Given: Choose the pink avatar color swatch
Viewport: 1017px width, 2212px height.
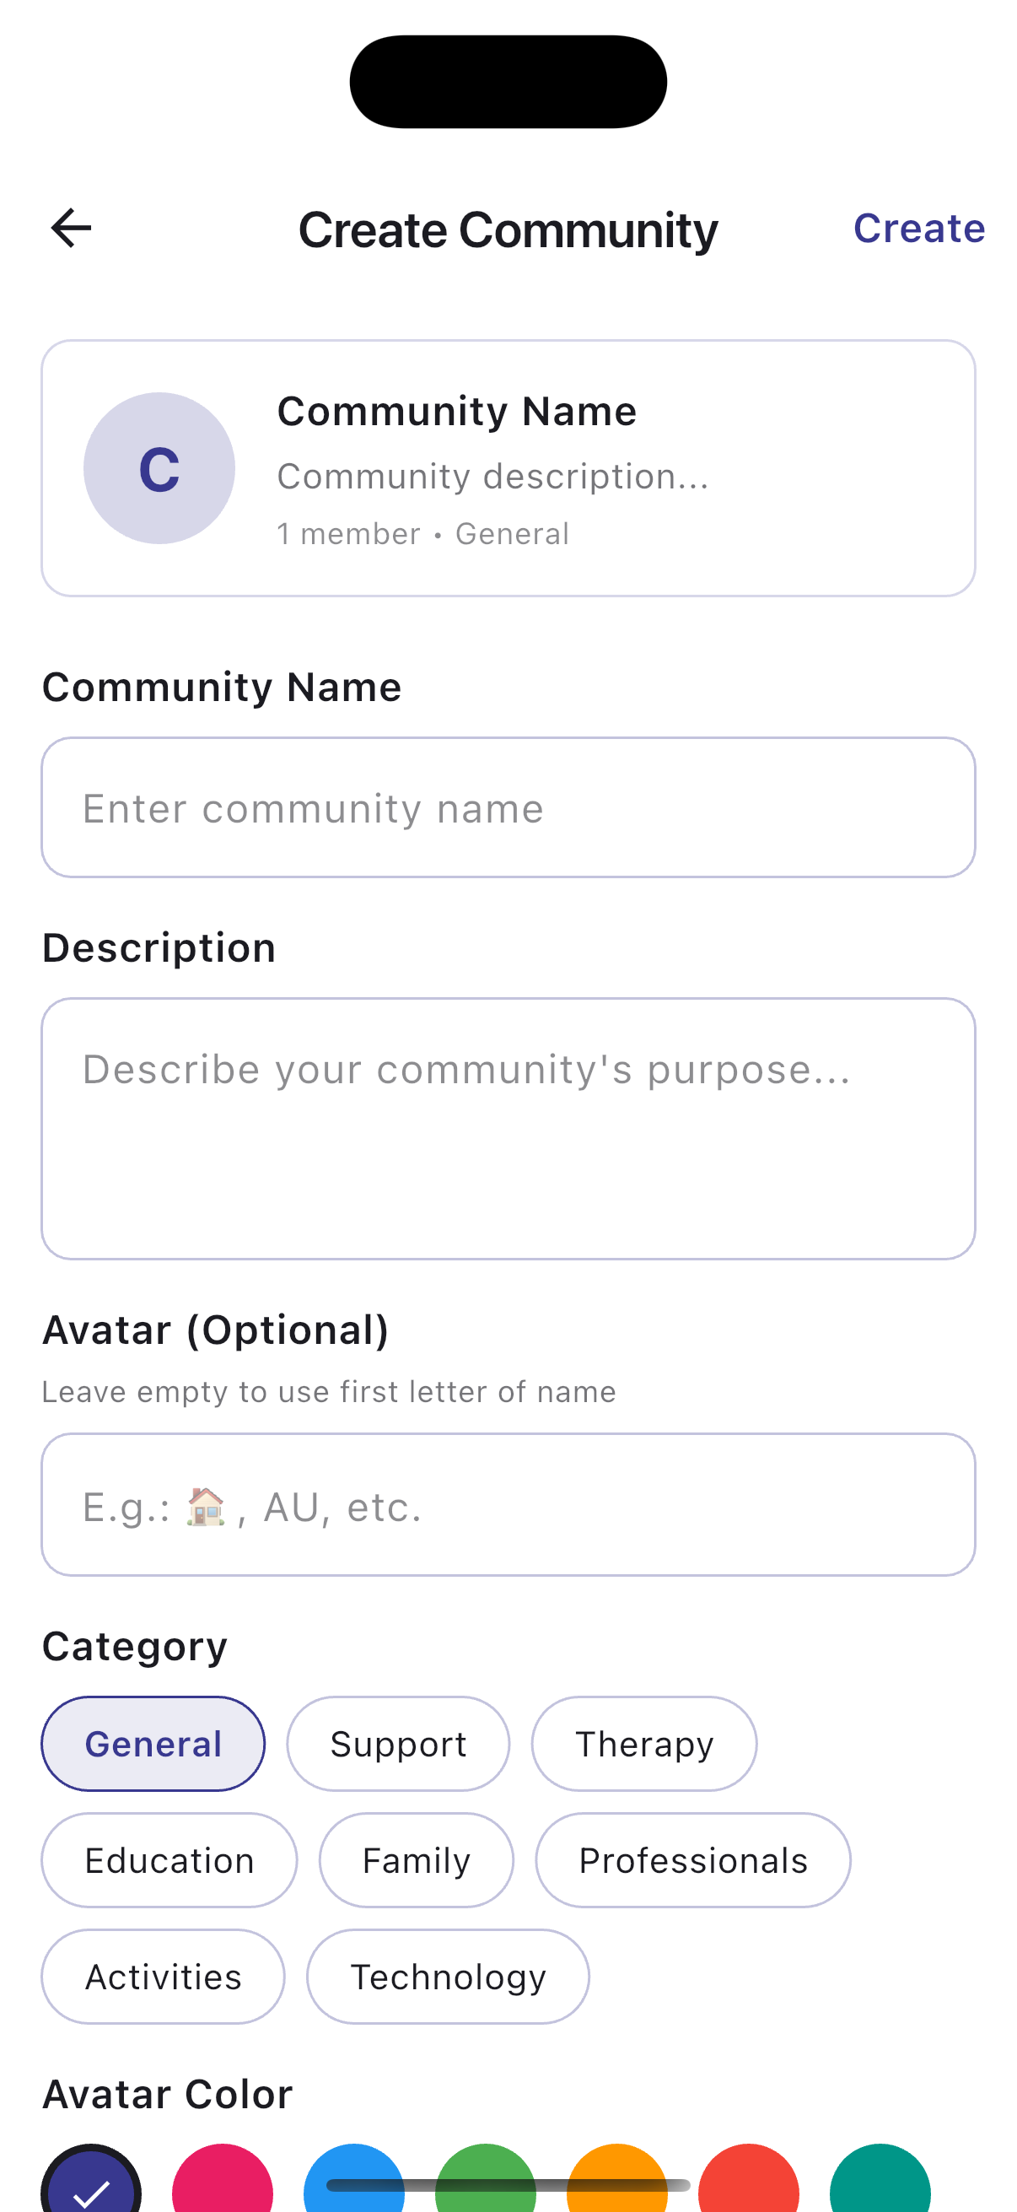Looking at the screenshot, I should (x=223, y=2182).
